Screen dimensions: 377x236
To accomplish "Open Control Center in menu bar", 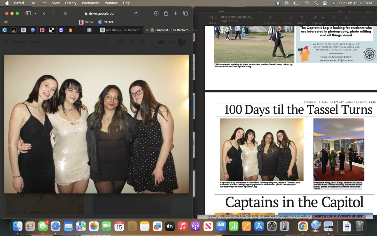I will [x=325, y=3].
